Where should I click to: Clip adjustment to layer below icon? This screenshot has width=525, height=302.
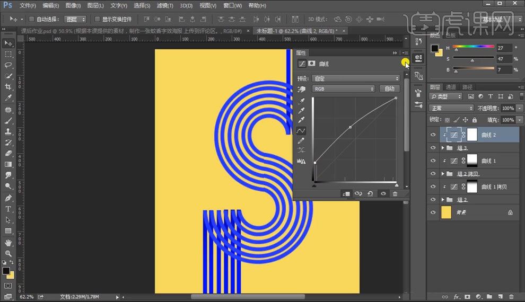pos(346,193)
